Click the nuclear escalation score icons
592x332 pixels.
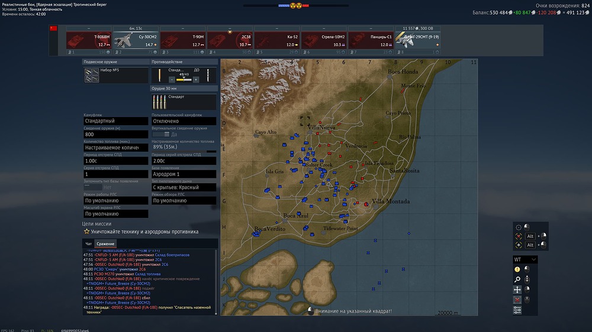296,6
